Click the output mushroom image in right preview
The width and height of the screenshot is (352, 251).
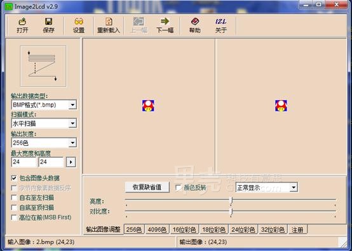point(281,106)
